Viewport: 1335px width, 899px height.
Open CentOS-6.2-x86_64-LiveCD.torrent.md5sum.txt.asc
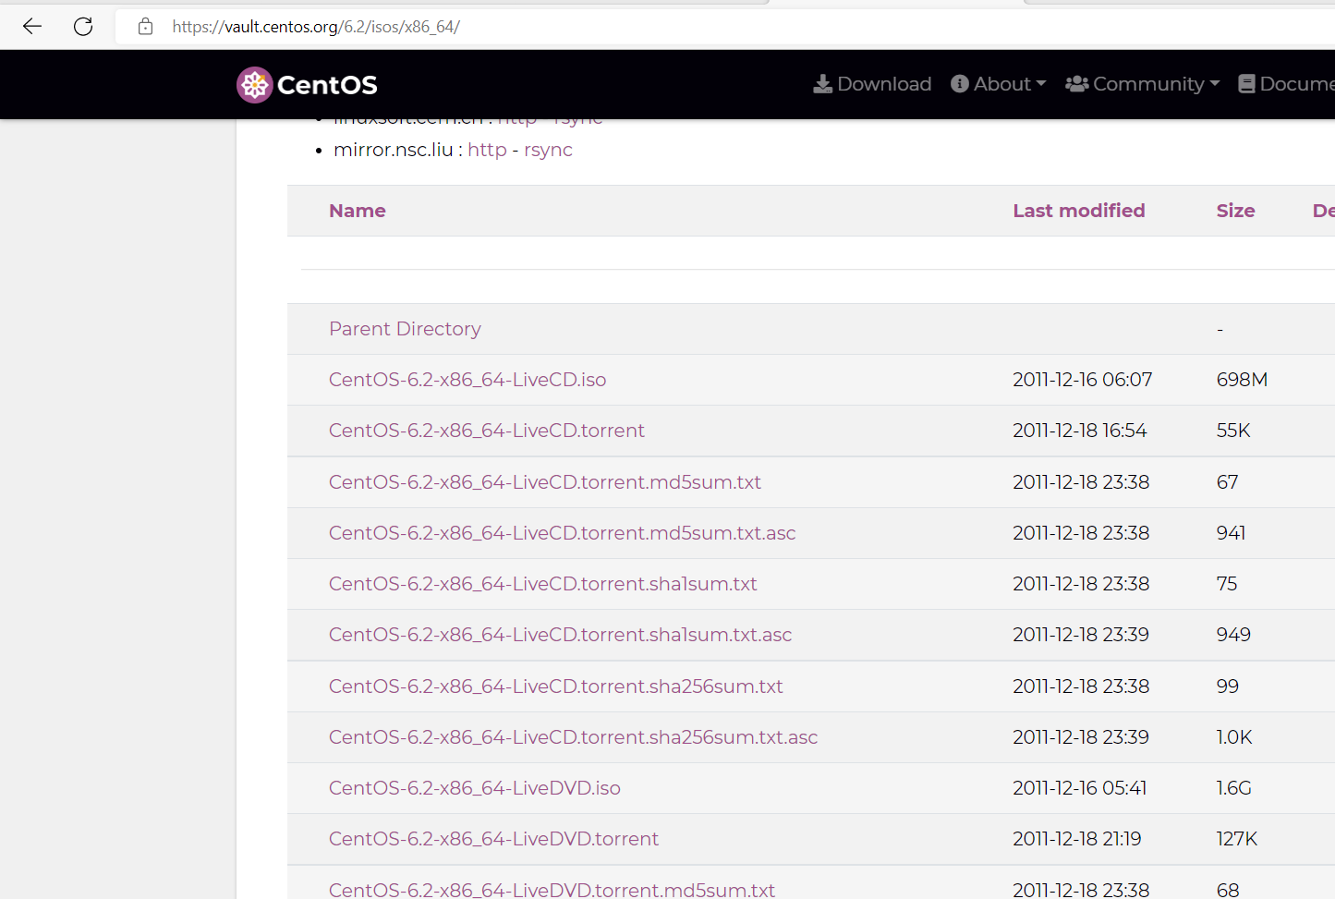point(563,533)
